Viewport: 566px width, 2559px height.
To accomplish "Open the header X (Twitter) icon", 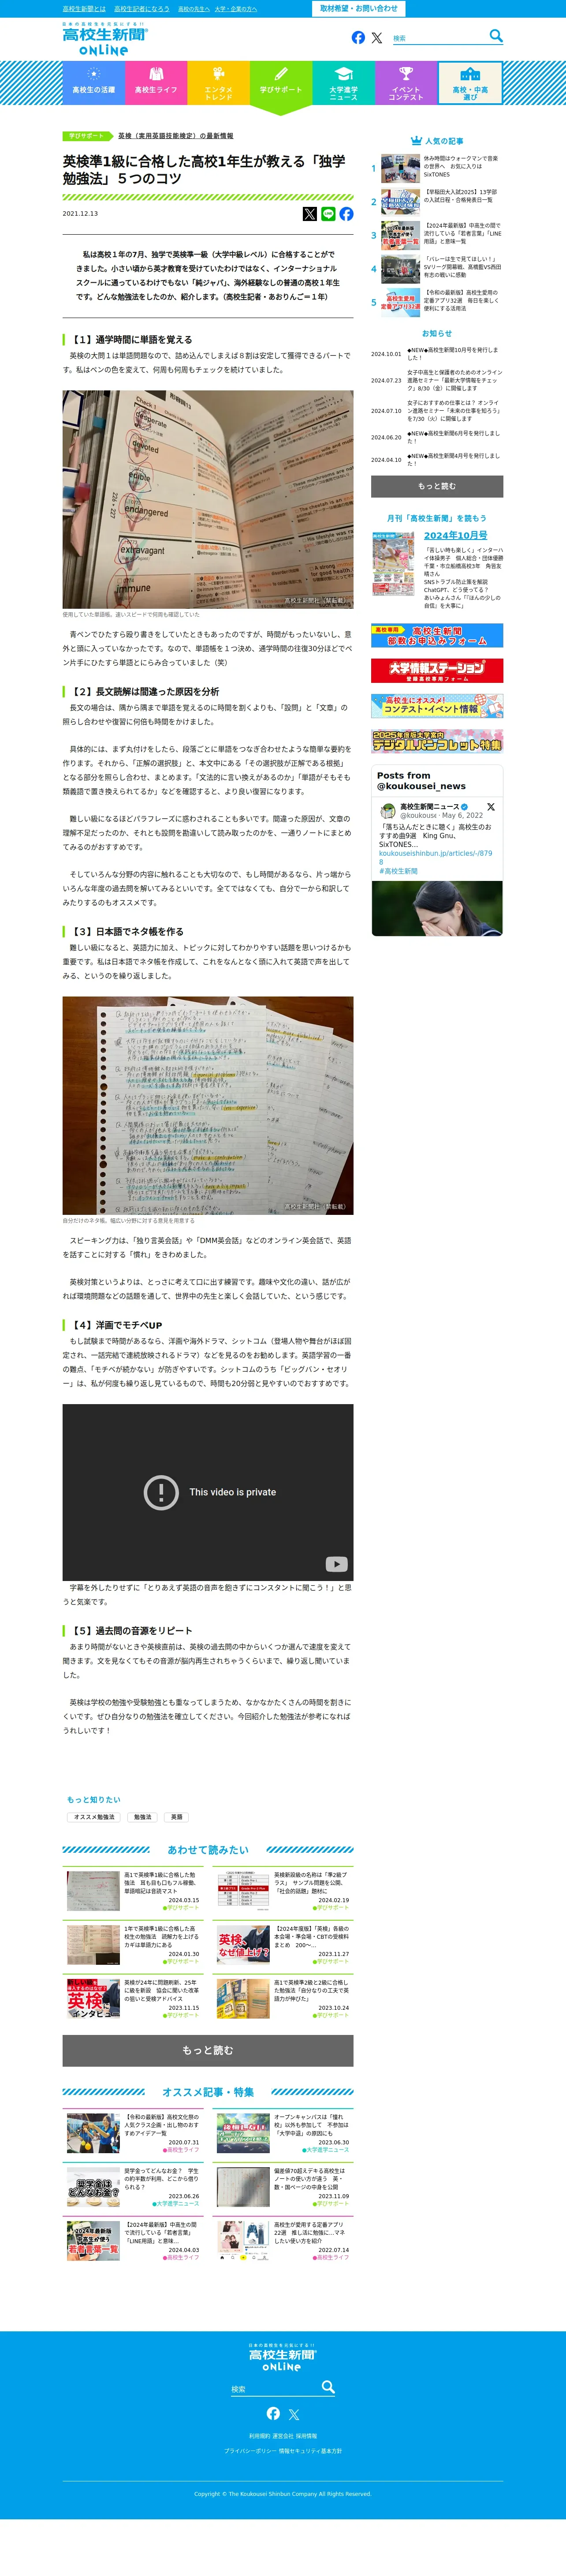I will [376, 38].
